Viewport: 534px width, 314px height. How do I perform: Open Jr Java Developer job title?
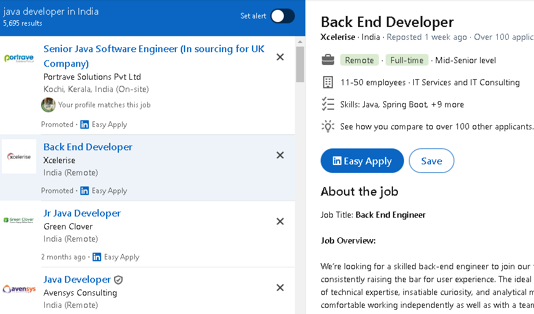[x=82, y=213]
